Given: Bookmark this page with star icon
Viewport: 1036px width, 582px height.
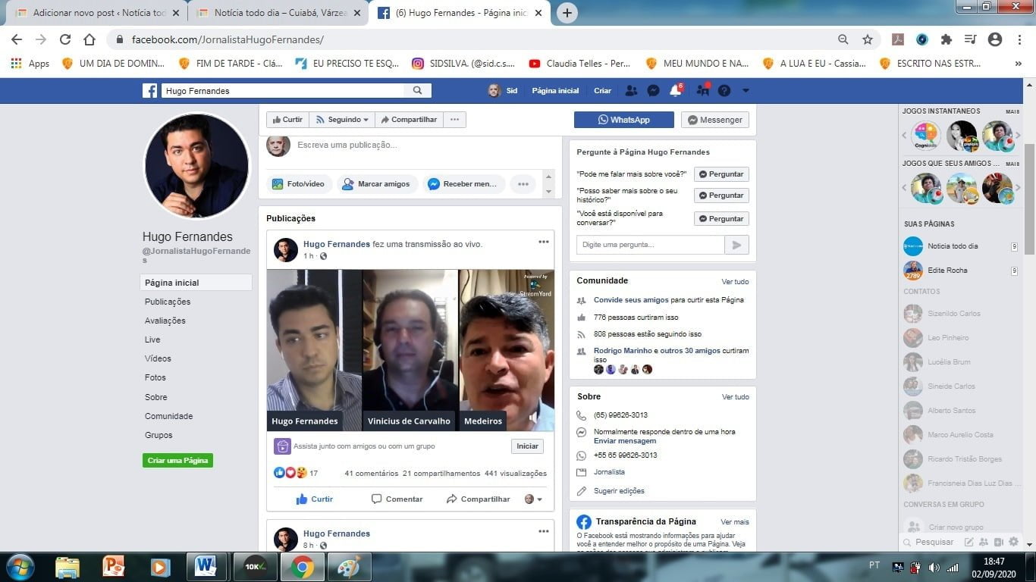Looking at the screenshot, I should (x=868, y=39).
